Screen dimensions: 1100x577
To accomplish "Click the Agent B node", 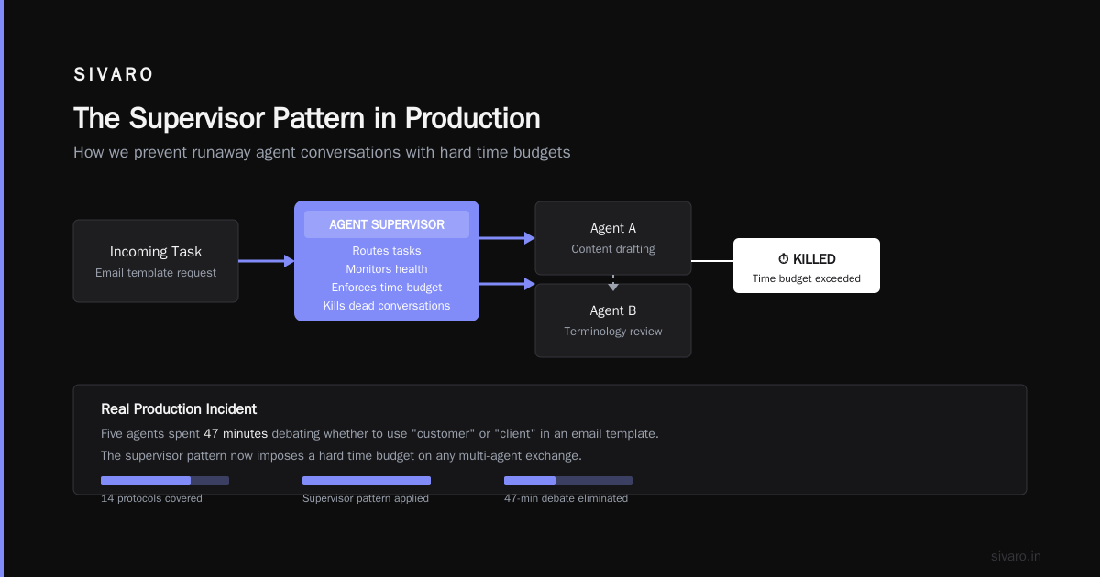I will [x=613, y=321].
